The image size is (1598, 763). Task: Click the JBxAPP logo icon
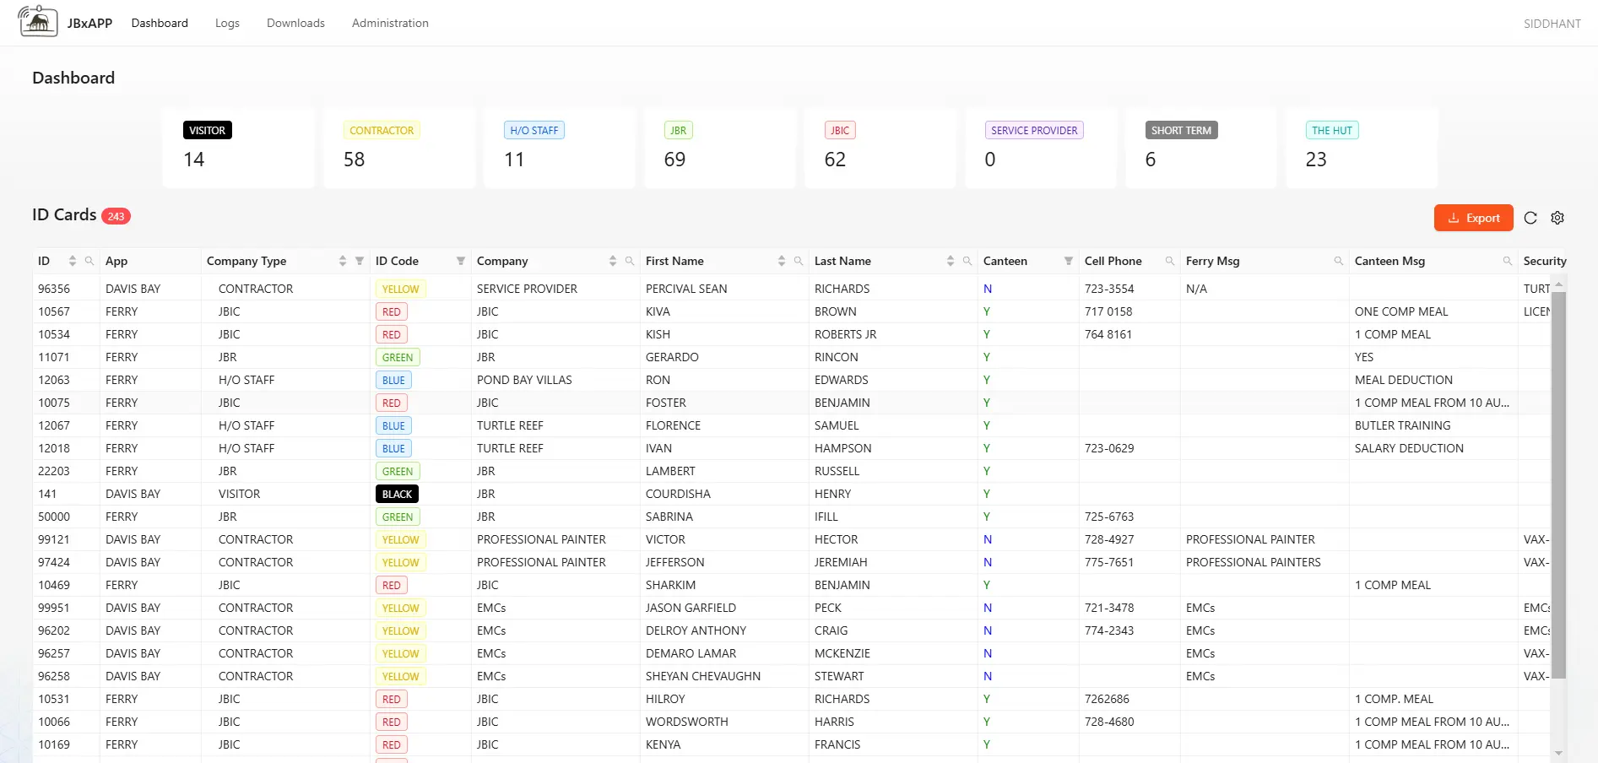[x=38, y=22]
